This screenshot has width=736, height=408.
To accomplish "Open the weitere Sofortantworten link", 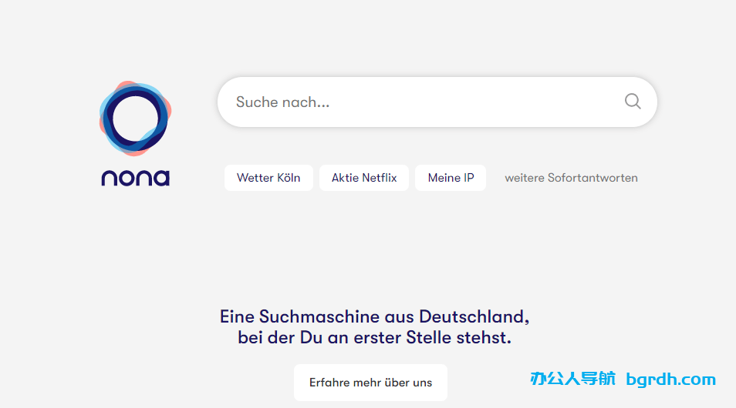I will coord(571,178).
